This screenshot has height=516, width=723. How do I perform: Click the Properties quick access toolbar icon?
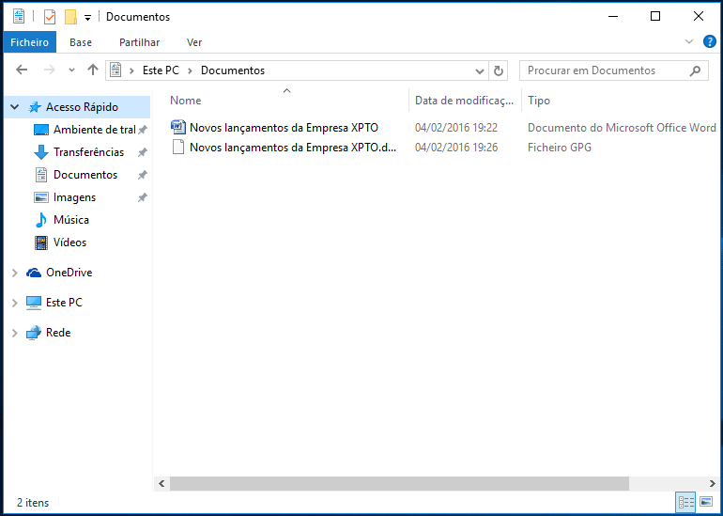click(x=50, y=17)
